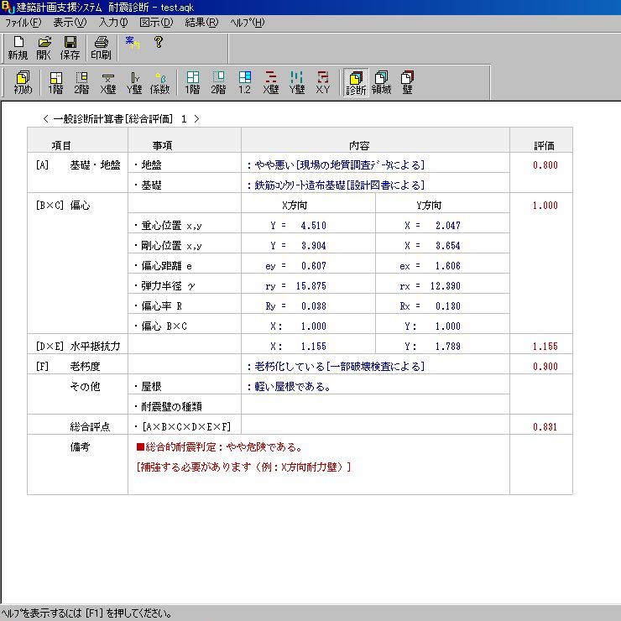The image size is (621, 621).
Task: Display the X壁 drawing icon
Action: [x=271, y=82]
